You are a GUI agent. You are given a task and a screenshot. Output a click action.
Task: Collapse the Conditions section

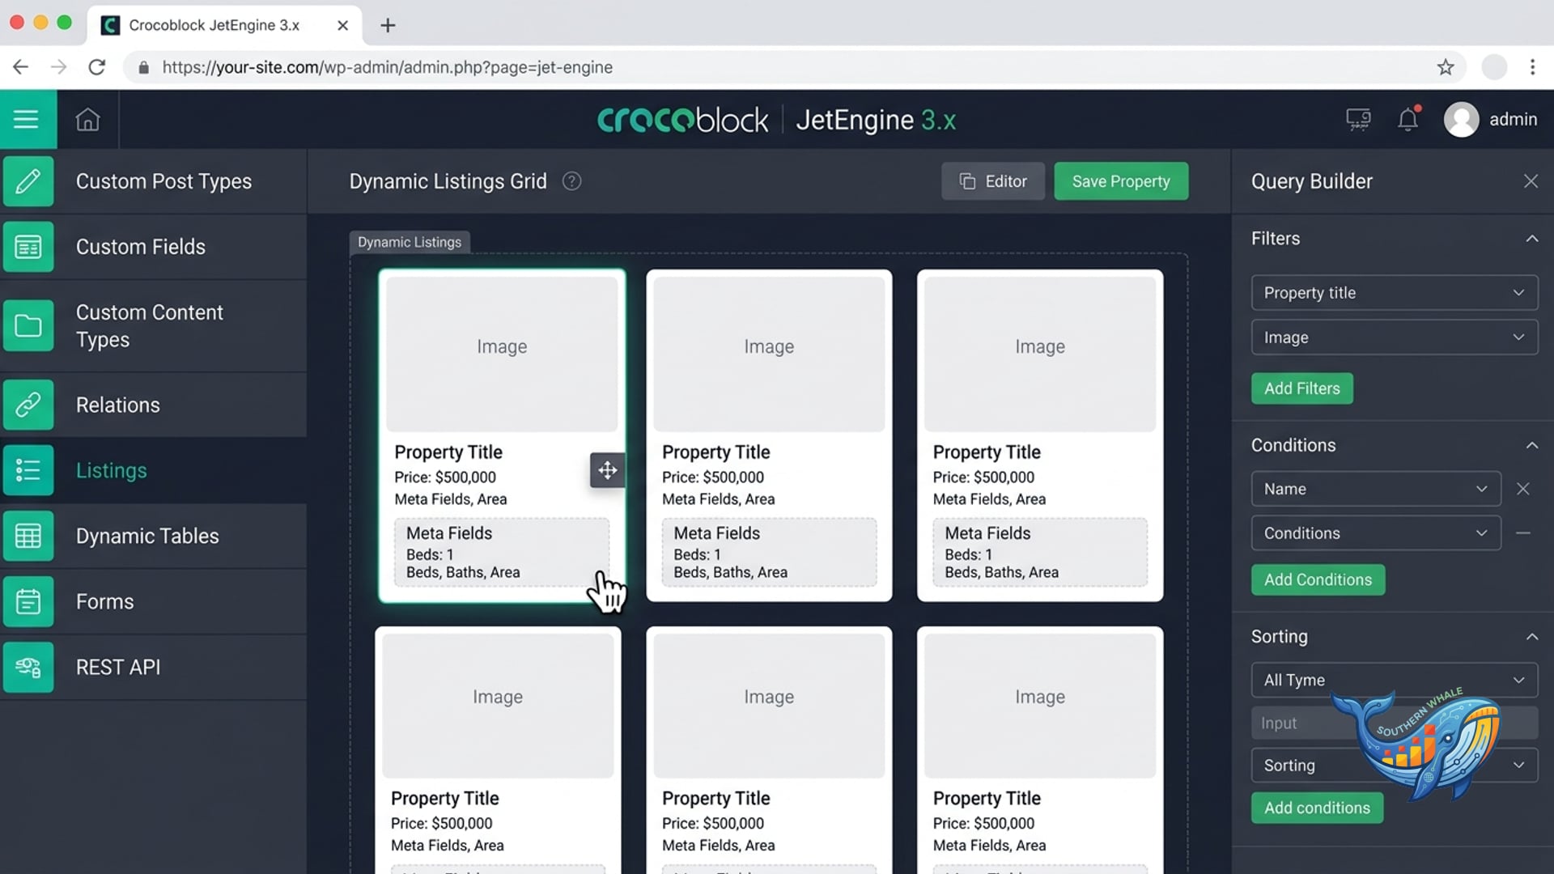(x=1531, y=445)
